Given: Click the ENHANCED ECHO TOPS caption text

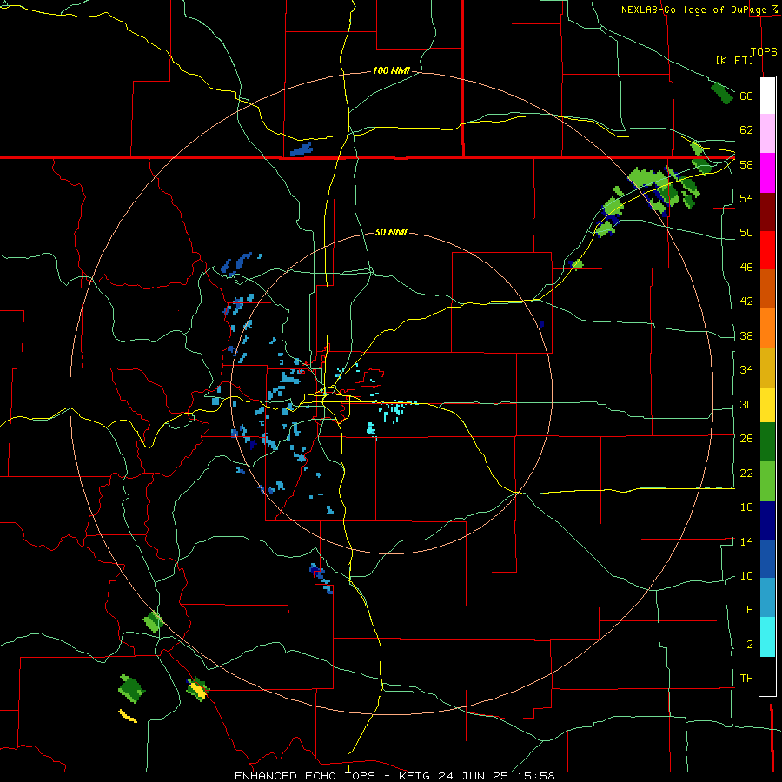Looking at the screenshot, I should pos(305,776).
